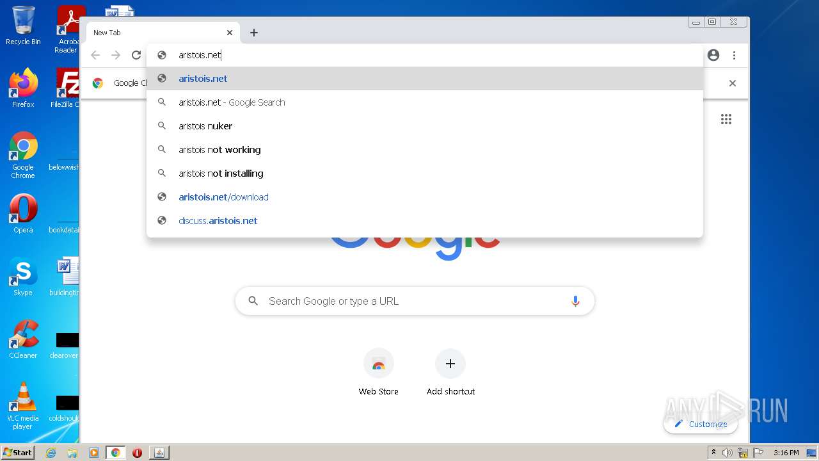Viewport: 819px width, 461px height.
Task: Open the Java taskbar icon
Action: (159, 453)
